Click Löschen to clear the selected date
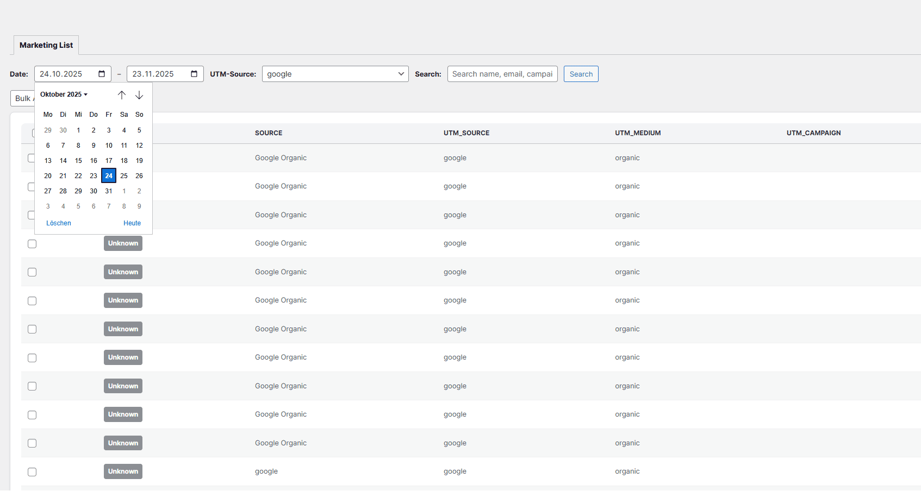Screen dimensions: 921x491 coord(58,223)
